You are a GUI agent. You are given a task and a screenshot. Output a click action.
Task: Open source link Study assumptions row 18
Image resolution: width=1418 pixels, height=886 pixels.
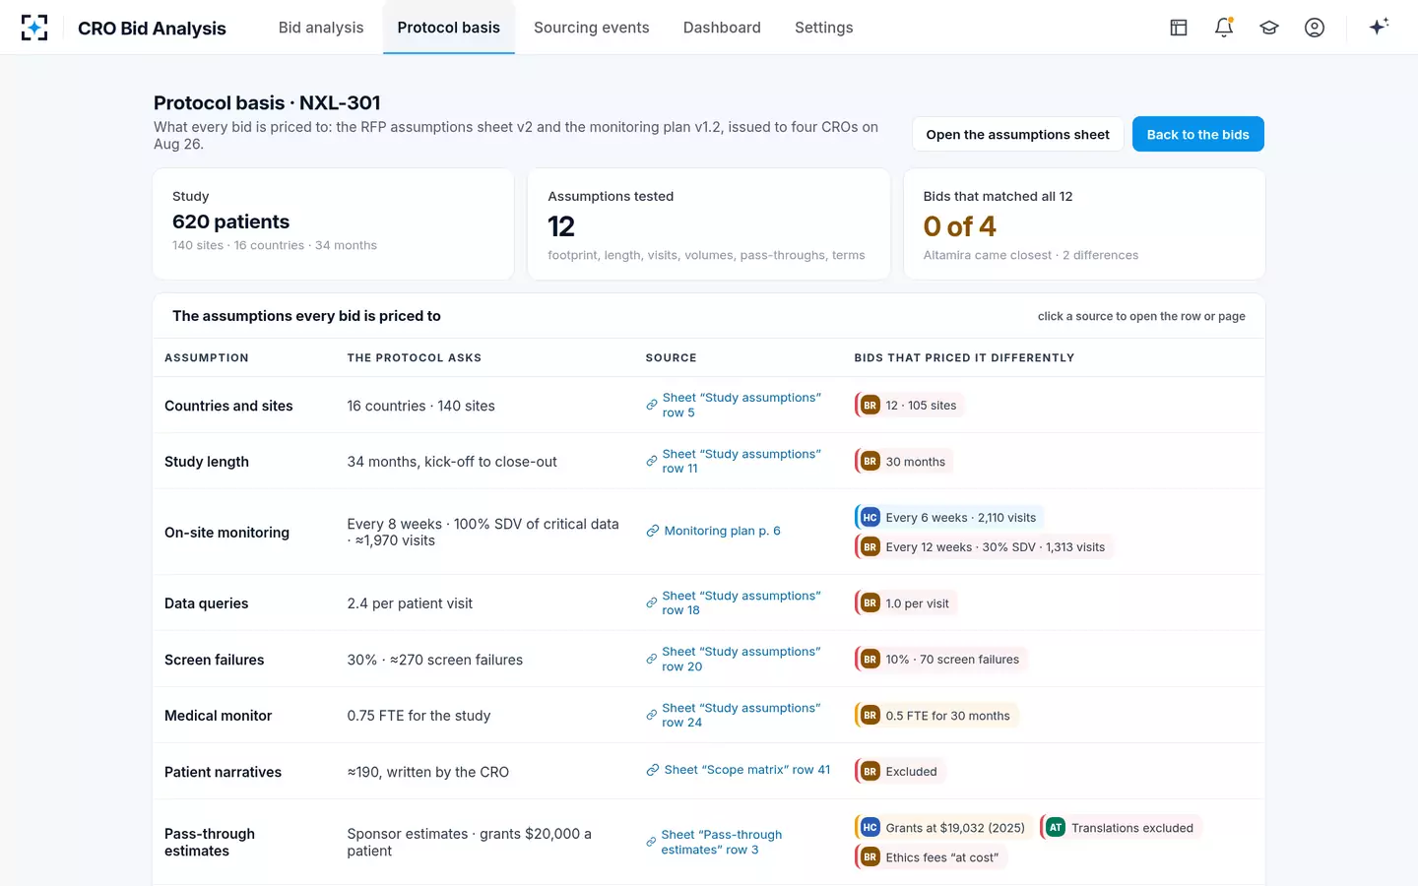point(734,603)
